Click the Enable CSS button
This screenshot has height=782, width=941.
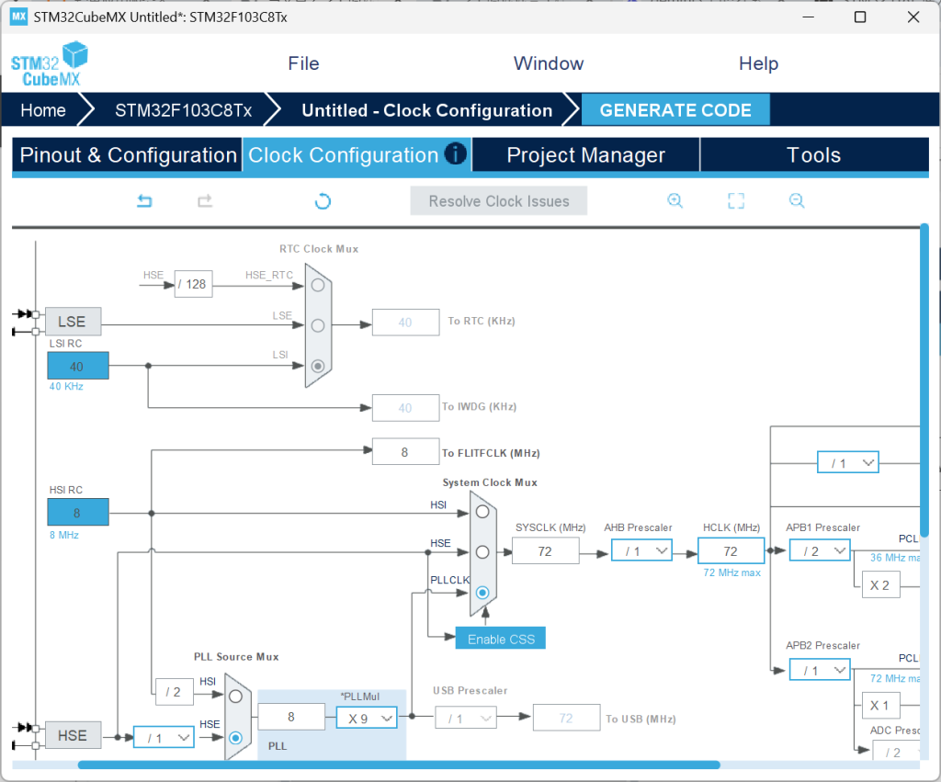pyautogui.click(x=501, y=639)
